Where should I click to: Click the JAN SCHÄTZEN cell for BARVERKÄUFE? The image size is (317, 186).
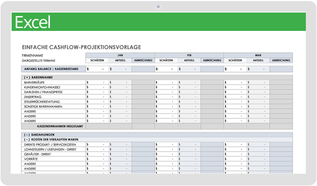[97, 83]
